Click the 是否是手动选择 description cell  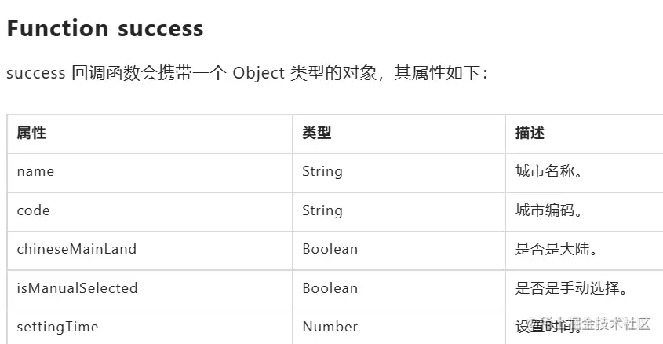click(572, 288)
